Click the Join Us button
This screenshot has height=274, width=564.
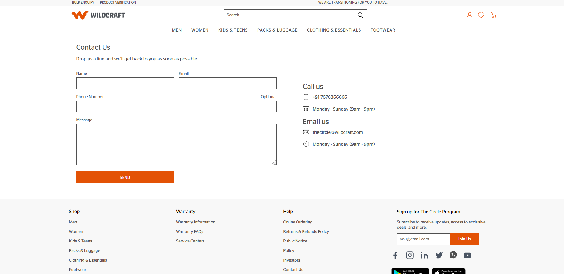point(464,239)
